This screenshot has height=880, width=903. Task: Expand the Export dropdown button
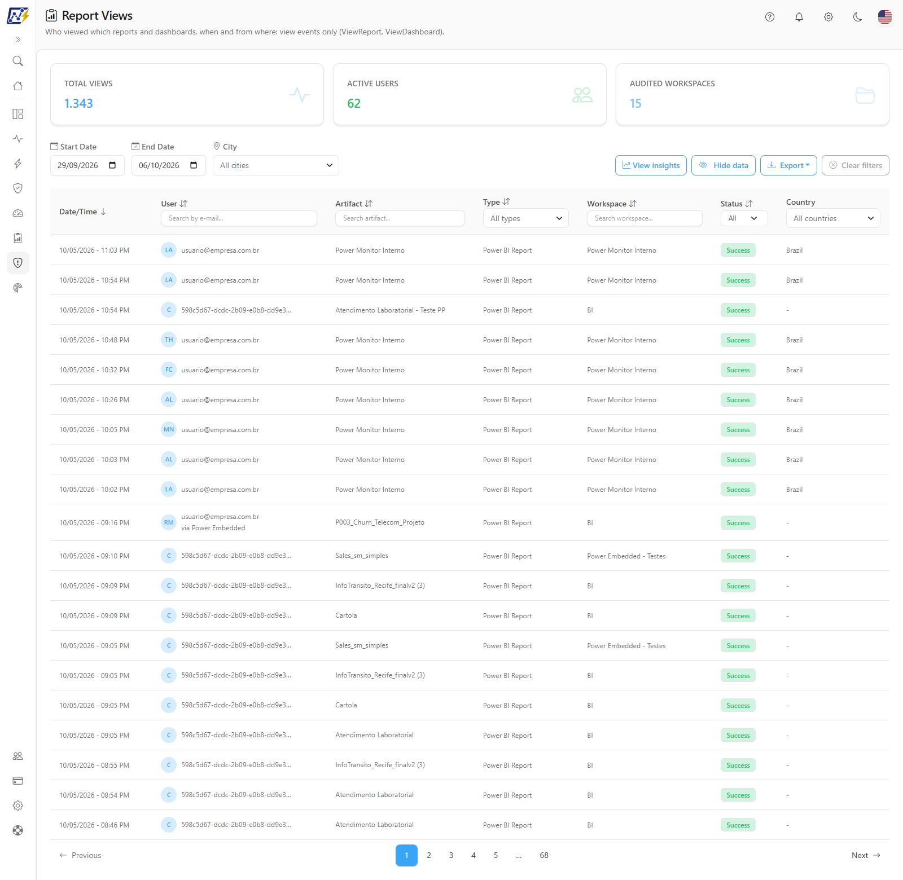coord(789,165)
